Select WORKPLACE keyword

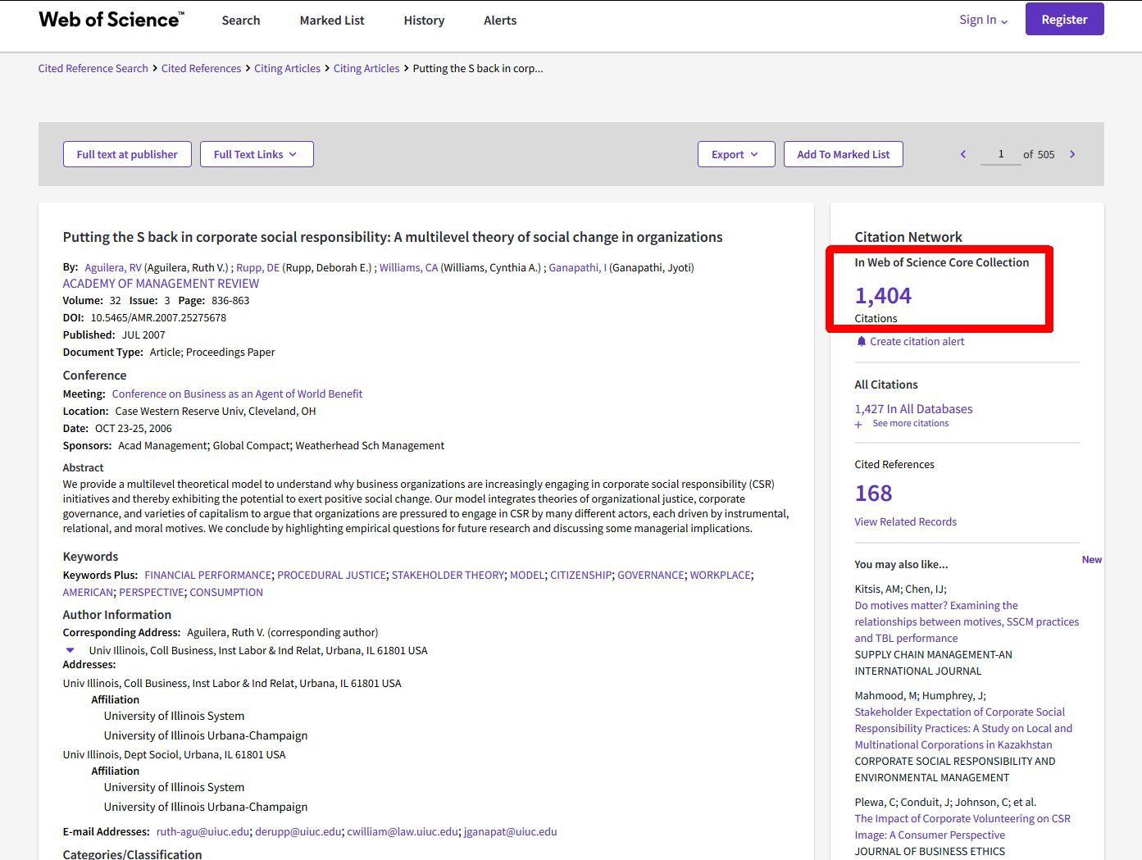[720, 575]
